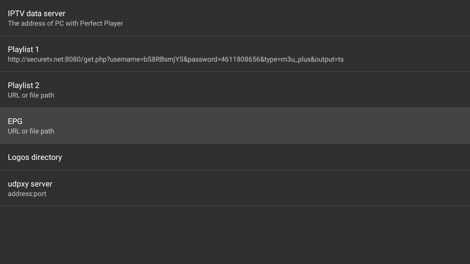Click 'URL or file path' under Playlist 2
470x264 pixels.
31,95
